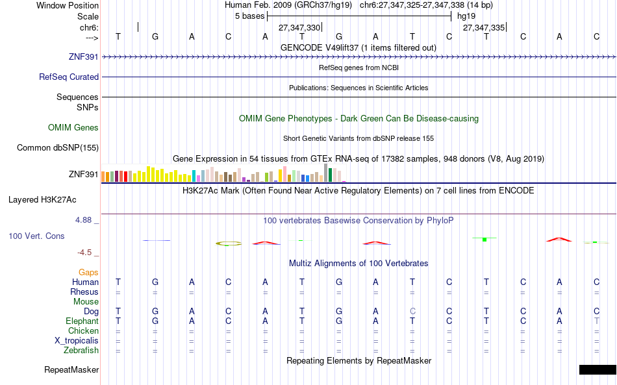Image resolution: width=617 pixels, height=385 pixels.
Task: Select the Human alignment row label
Action: click(x=85, y=282)
